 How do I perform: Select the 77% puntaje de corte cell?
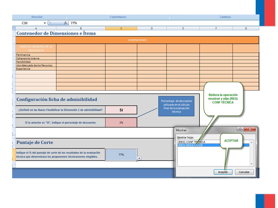click(121, 155)
